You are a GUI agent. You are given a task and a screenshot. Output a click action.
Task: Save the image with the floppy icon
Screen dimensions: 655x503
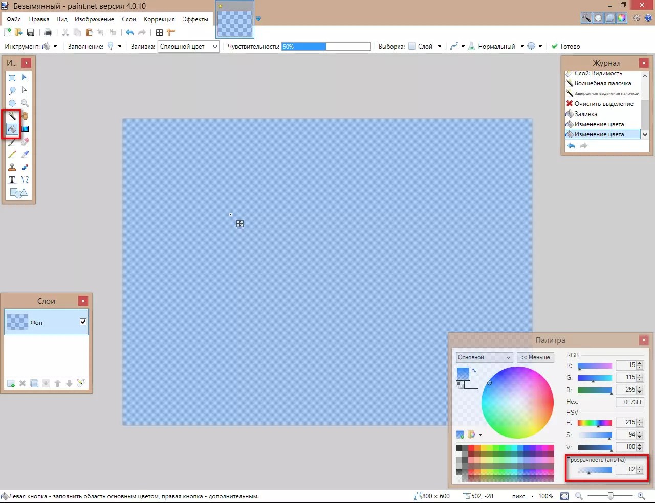(x=31, y=32)
